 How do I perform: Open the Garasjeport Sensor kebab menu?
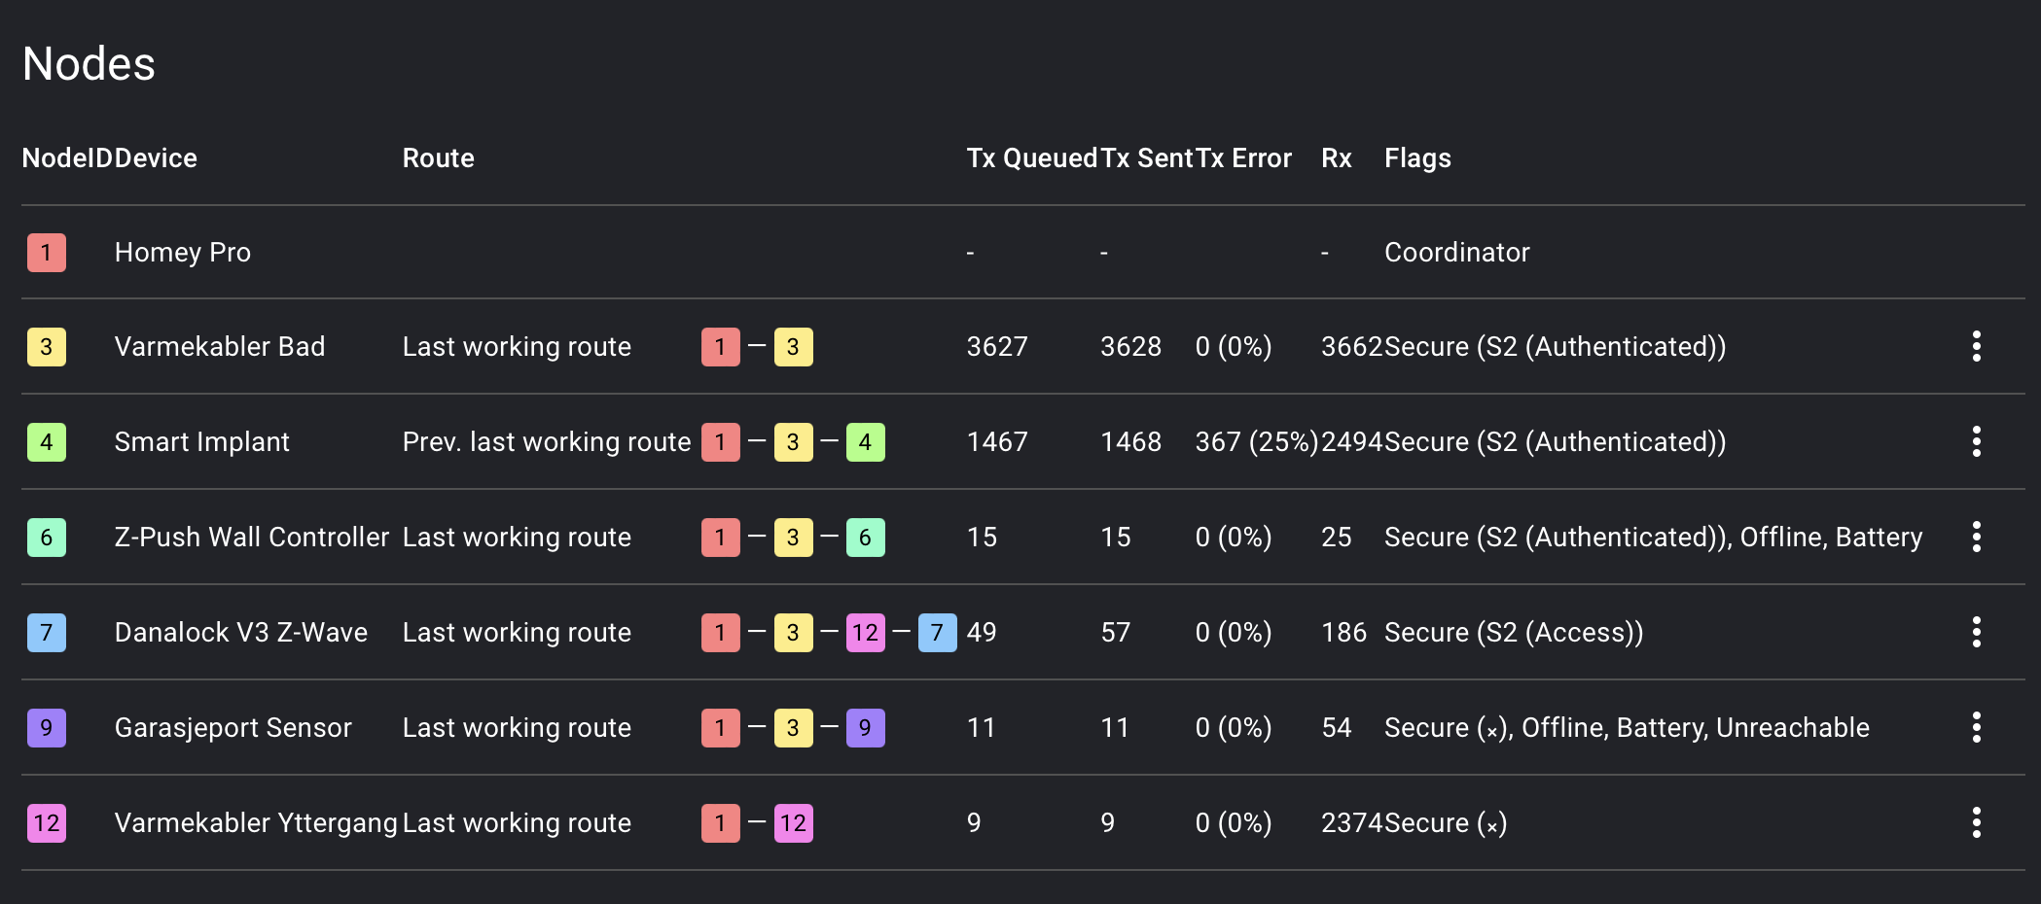pyautogui.click(x=1976, y=727)
